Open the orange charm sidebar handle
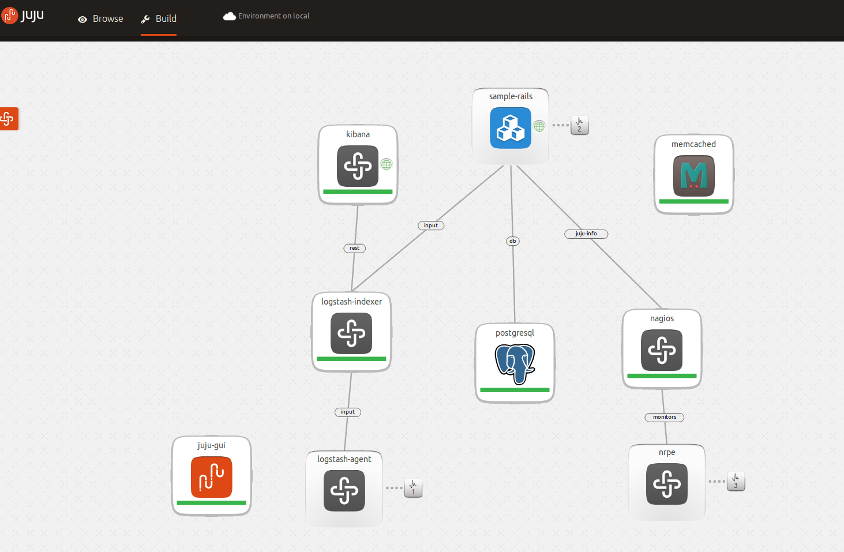Image resolution: width=844 pixels, height=552 pixels. tap(9, 119)
